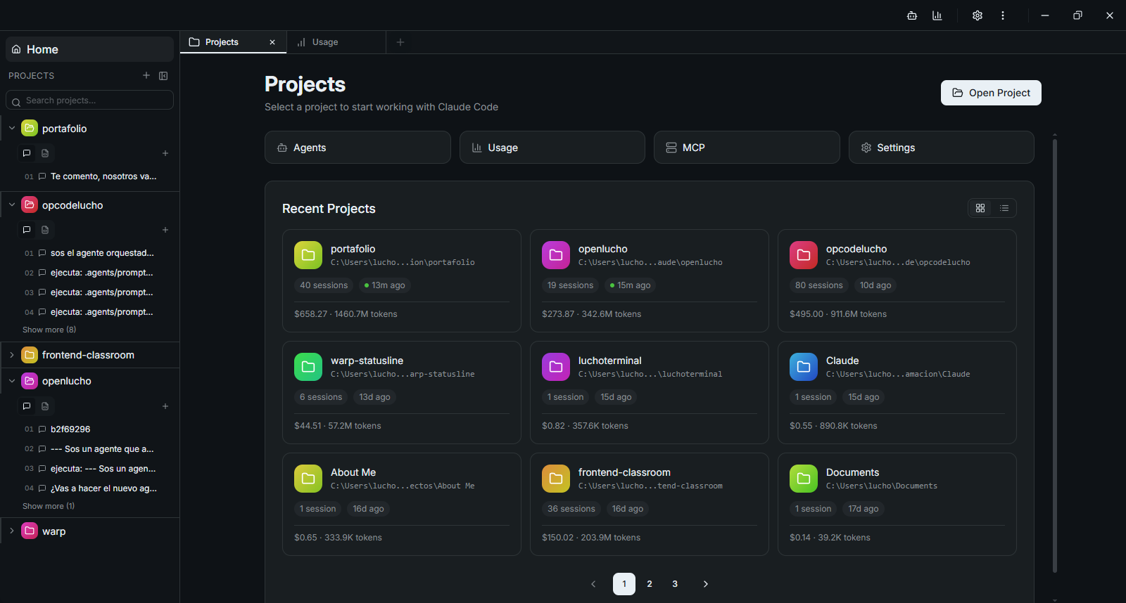The width and height of the screenshot is (1126, 603).
Task: Click the Open Project button
Action: click(x=991, y=93)
